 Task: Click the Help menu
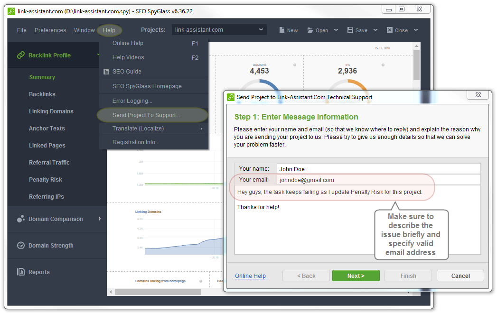tap(109, 30)
